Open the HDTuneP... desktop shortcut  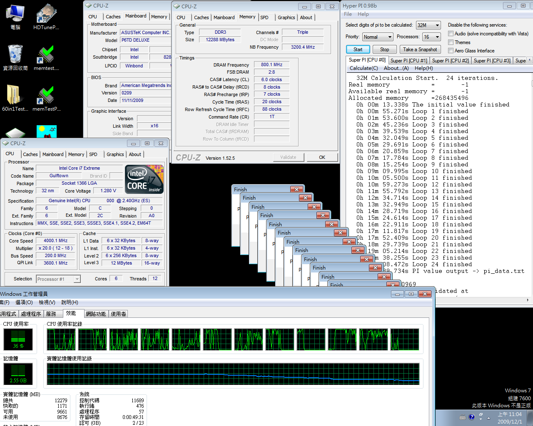46,17
